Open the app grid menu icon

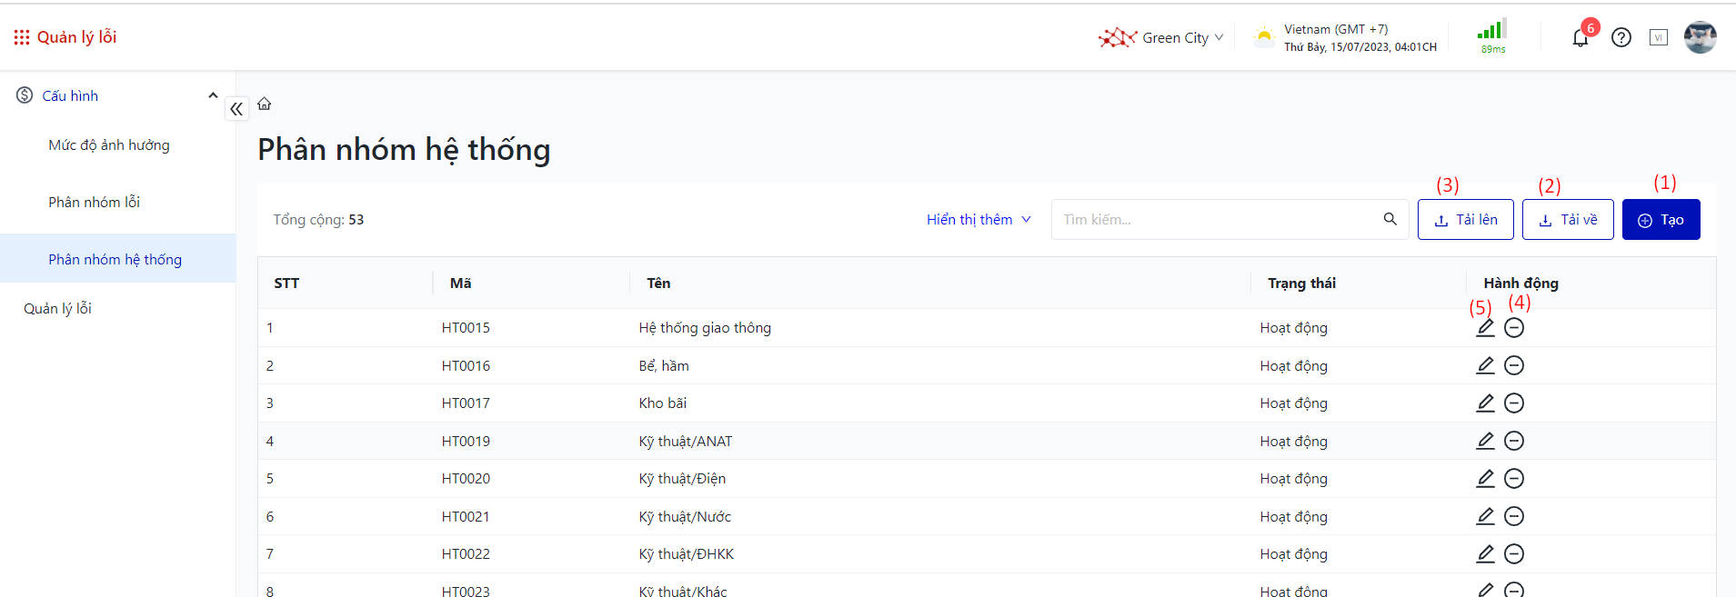(x=22, y=37)
